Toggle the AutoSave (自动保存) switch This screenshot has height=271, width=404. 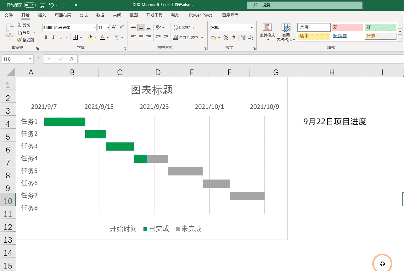pyautogui.click(x=30, y=5)
